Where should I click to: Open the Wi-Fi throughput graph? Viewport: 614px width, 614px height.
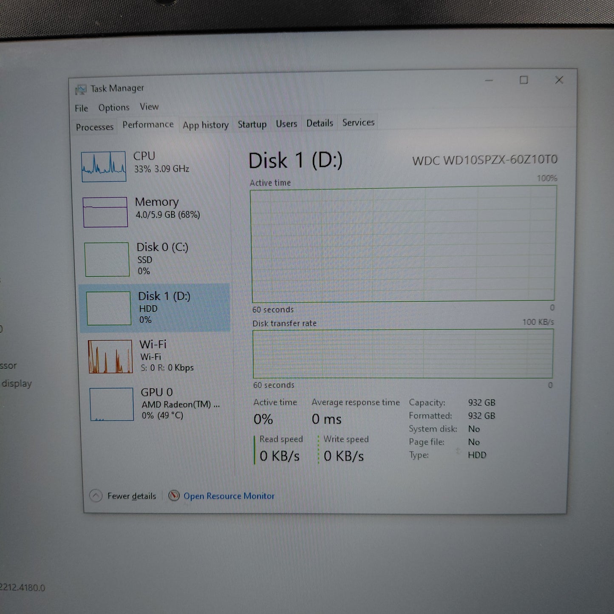(x=110, y=356)
